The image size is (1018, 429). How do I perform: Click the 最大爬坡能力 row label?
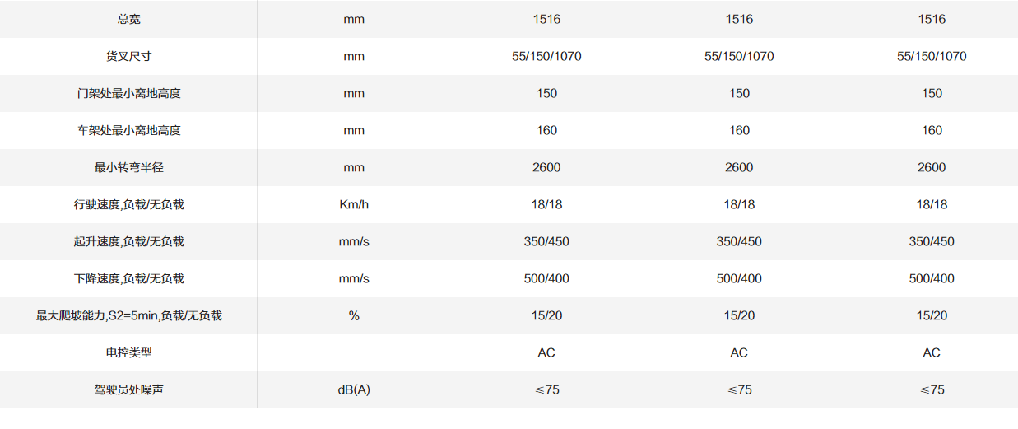point(128,315)
